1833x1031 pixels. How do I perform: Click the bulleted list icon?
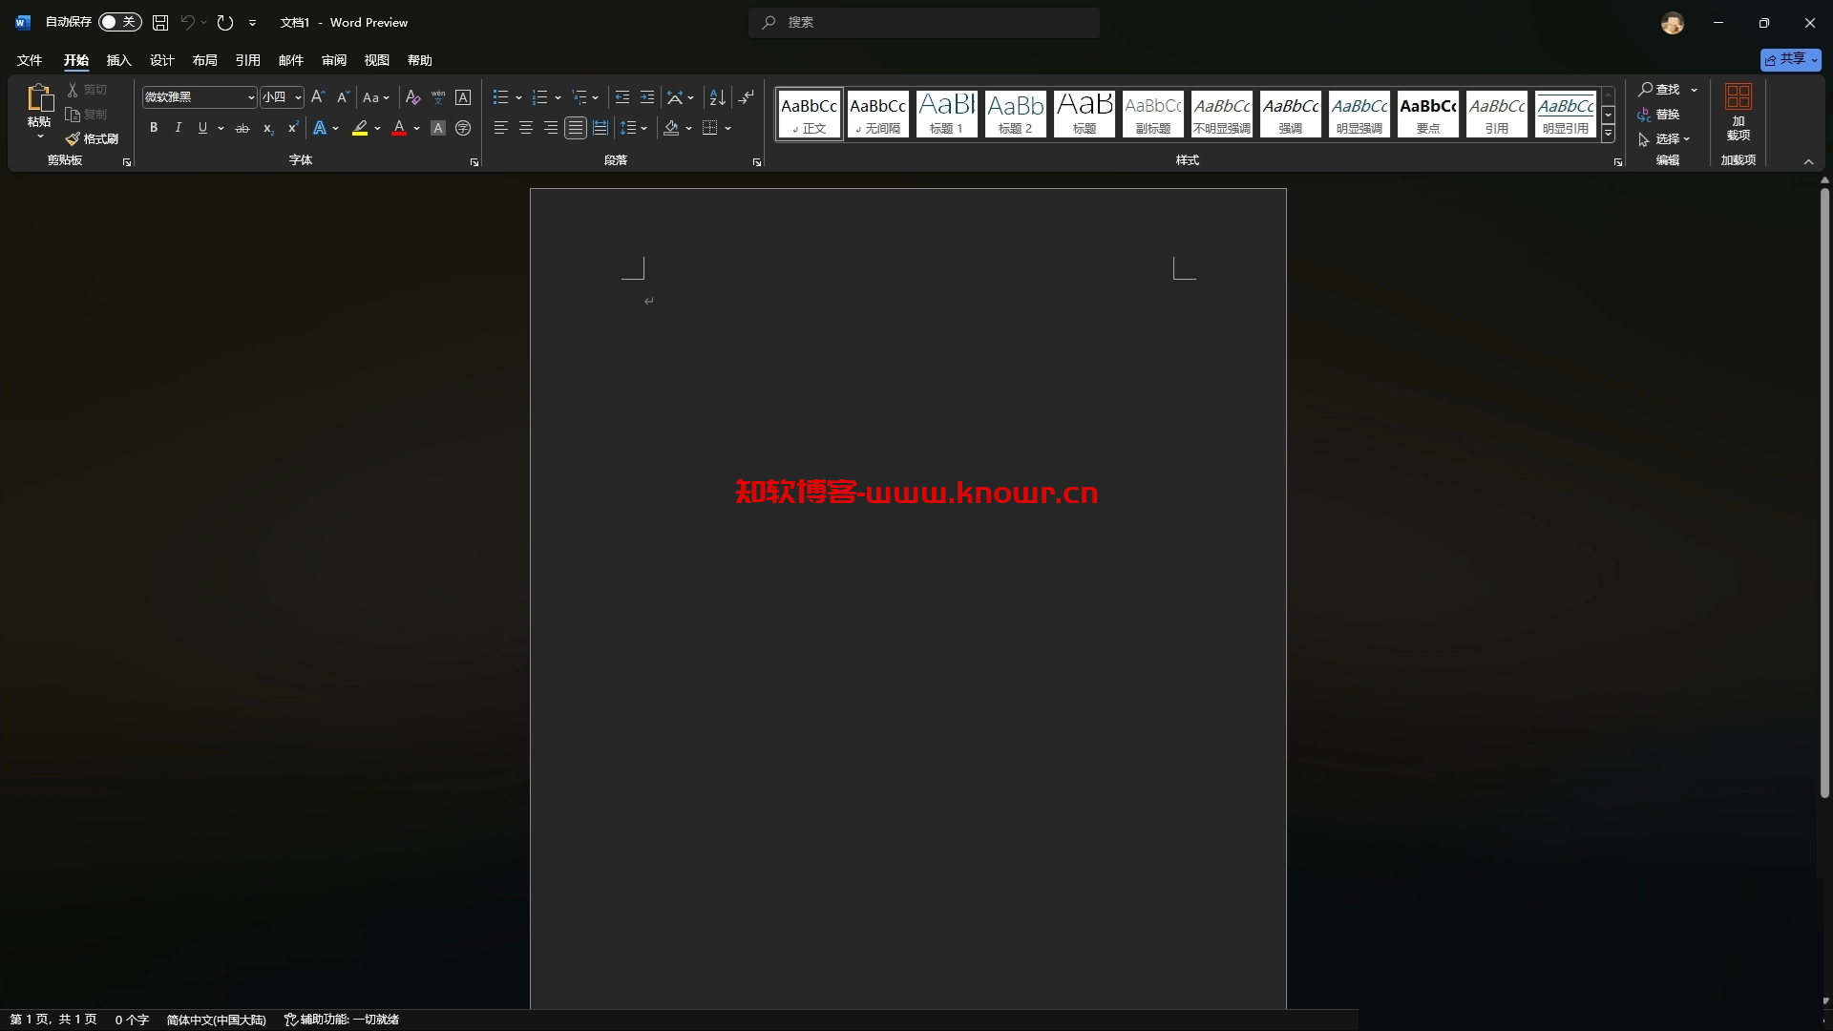500,97
